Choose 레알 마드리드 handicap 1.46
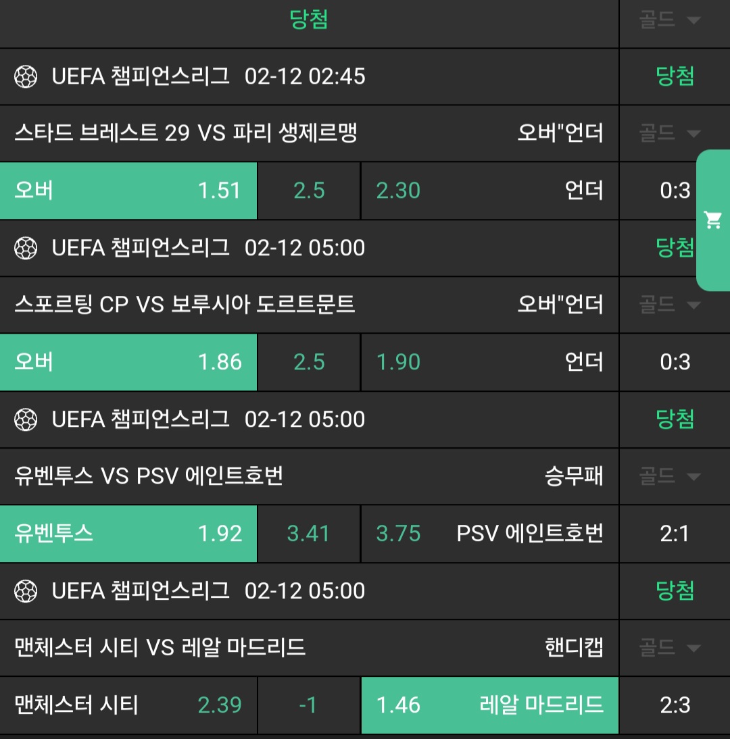Viewport: 730px width, 739px height. pos(489,705)
